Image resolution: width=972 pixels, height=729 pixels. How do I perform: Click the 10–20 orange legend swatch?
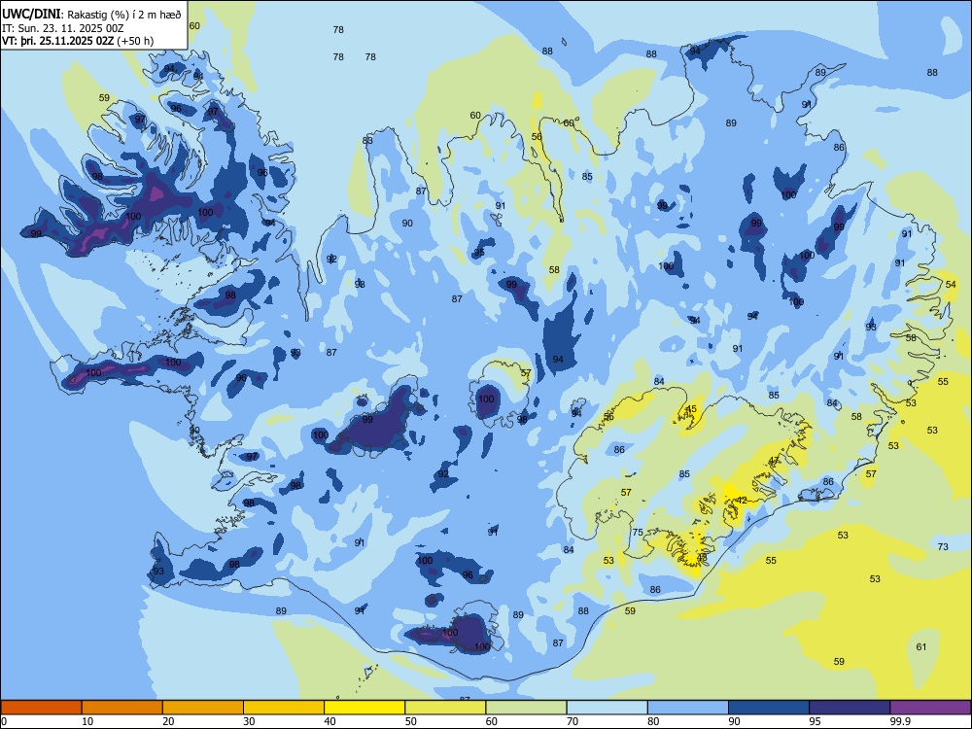coord(122,708)
